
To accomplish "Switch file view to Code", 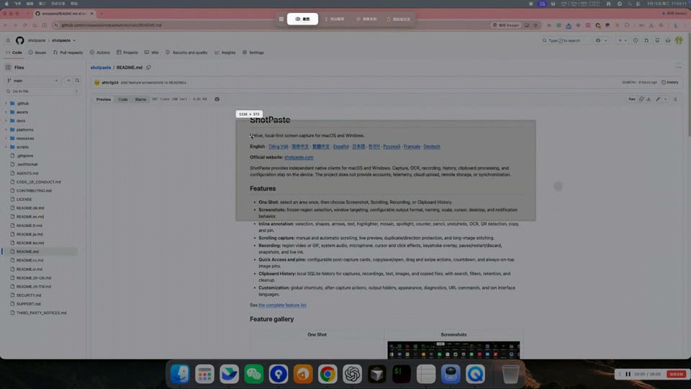I will tap(123, 99).
